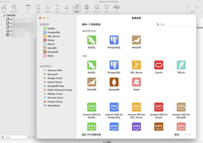This screenshot has height=143, width=203.
Task: Open the Model toolbar item
Action: 107,9
